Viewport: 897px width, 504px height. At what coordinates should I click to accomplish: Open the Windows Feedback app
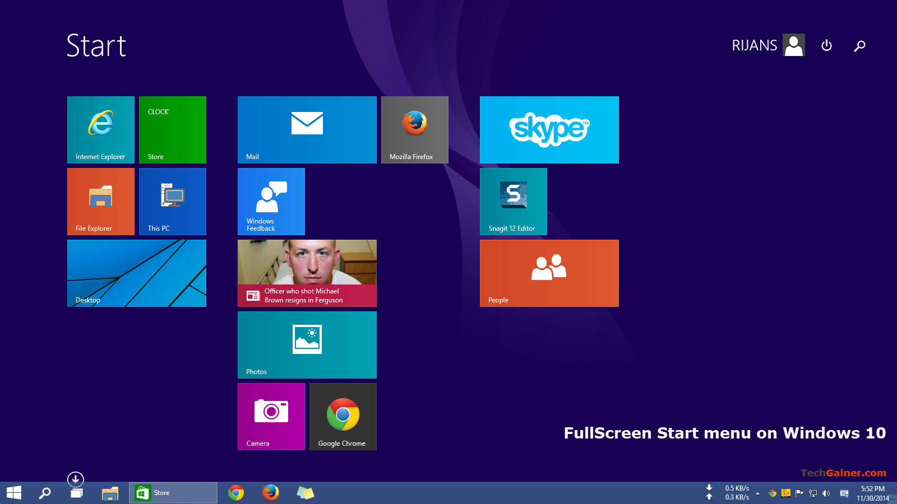coord(271,201)
